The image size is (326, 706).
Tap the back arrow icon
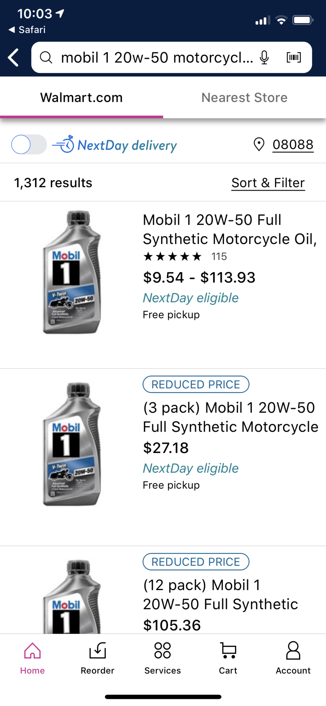coord(13,58)
